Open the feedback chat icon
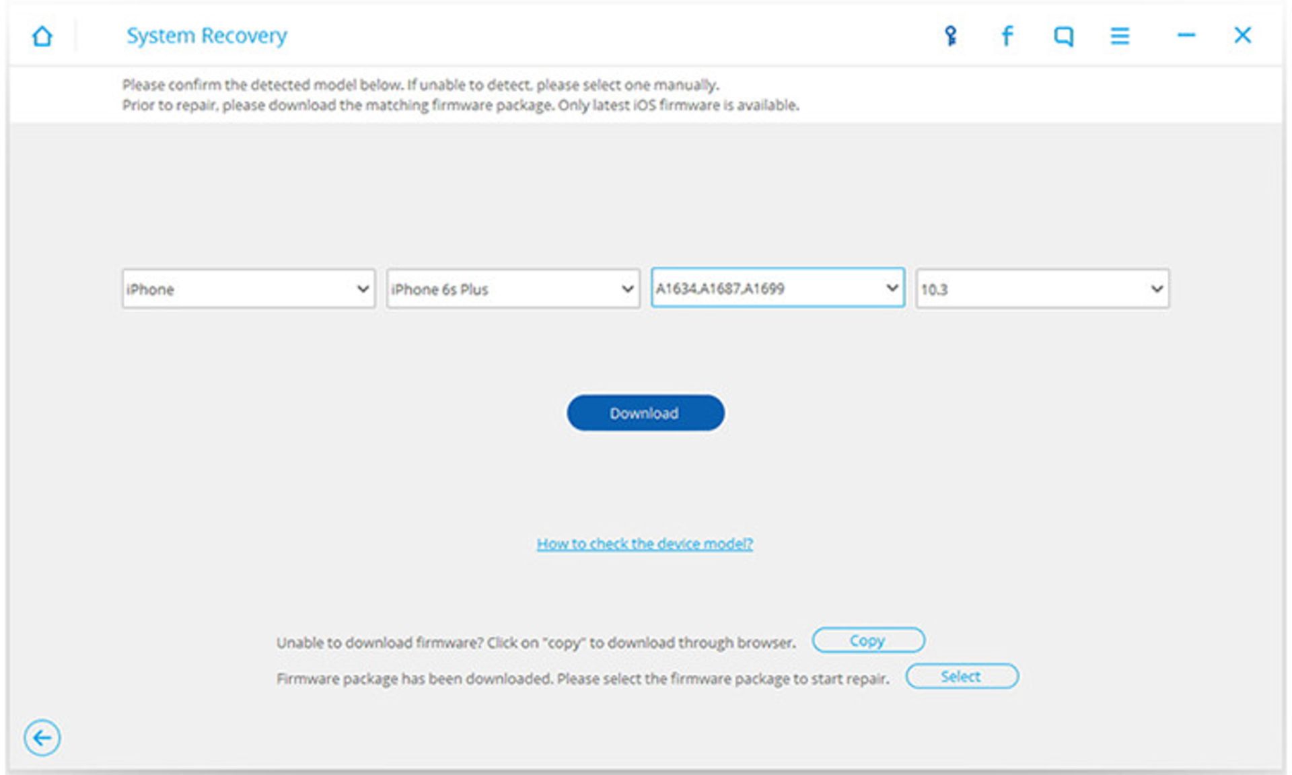The image size is (1292, 775). (1063, 36)
